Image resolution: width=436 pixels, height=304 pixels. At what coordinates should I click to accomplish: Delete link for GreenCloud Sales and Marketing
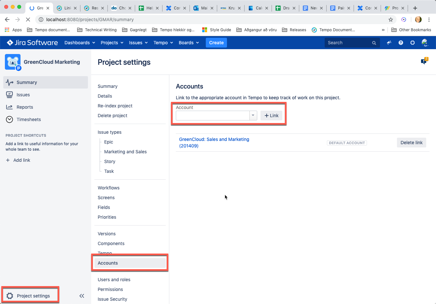(411, 142)
